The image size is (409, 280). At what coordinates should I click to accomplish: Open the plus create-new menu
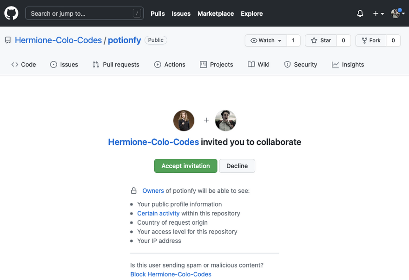378,13
